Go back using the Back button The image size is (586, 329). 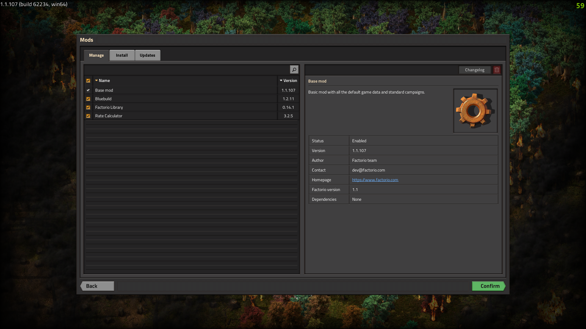click(97, 286)
